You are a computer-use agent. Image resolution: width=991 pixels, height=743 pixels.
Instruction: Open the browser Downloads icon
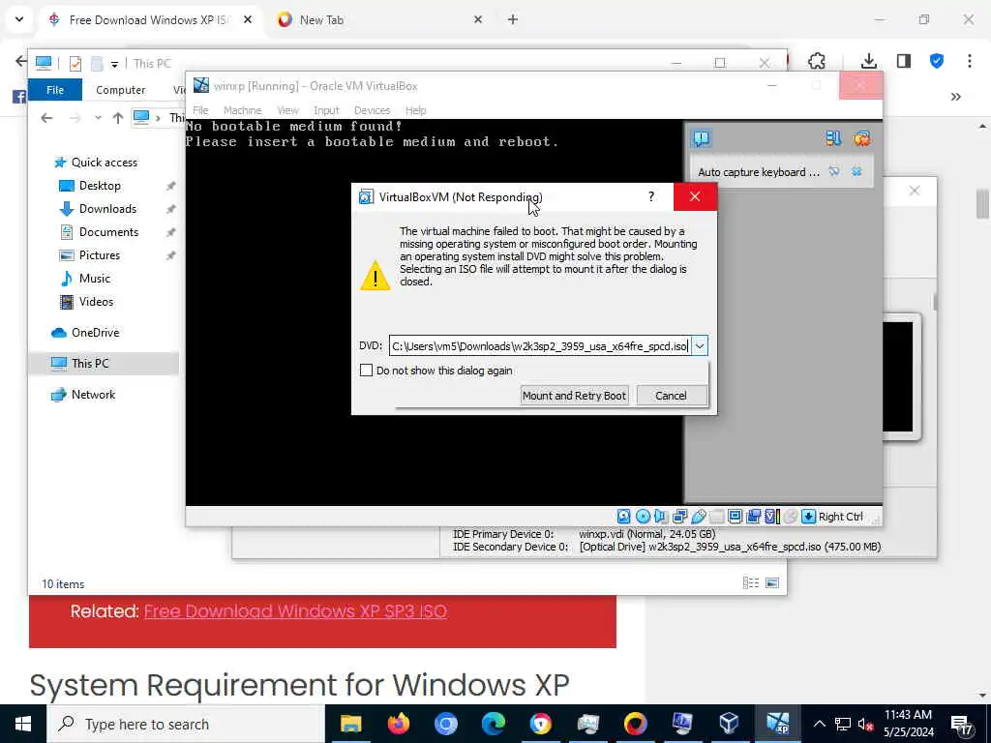(869, 61)
